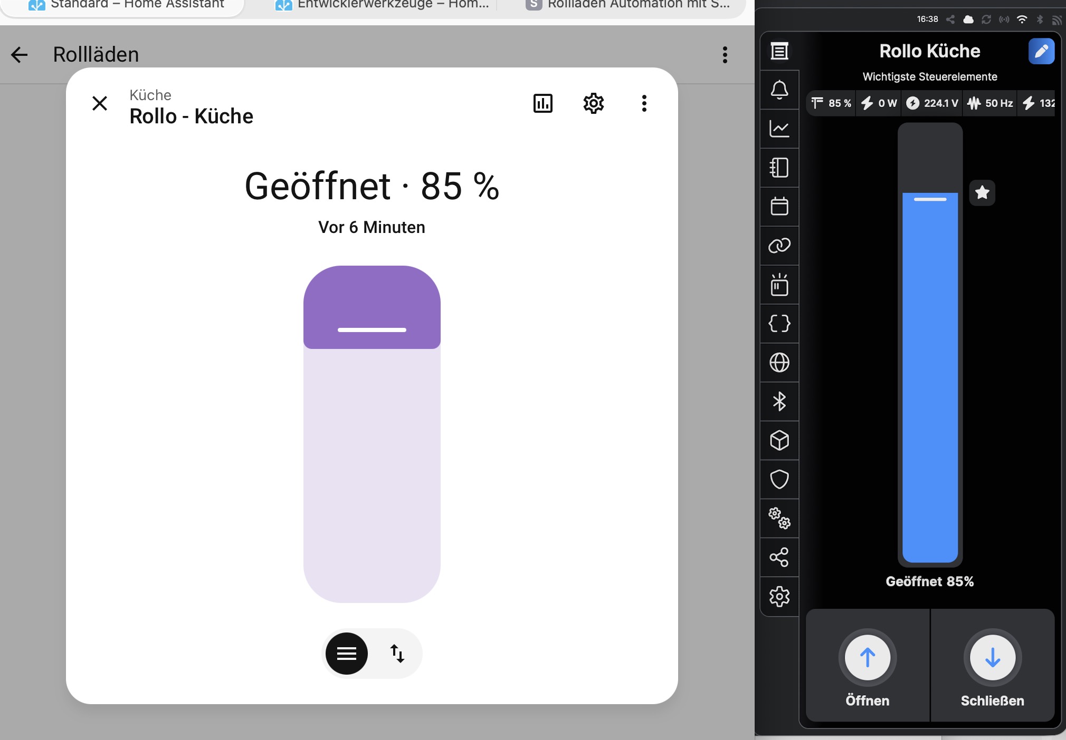The width and height of the screenshot is (1066, 740).
Task: Go back from Rollläden page
Action: (20, 55)
